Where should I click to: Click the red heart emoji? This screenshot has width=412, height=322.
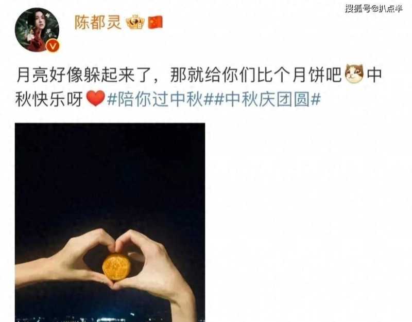96,98
